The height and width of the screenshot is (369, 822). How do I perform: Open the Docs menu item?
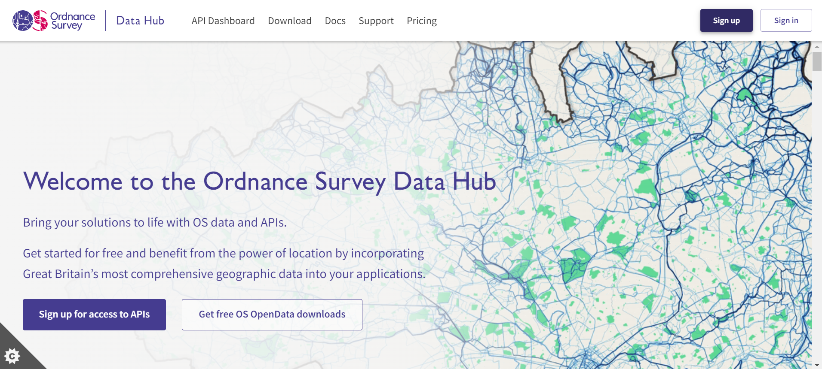click(335, 21)
